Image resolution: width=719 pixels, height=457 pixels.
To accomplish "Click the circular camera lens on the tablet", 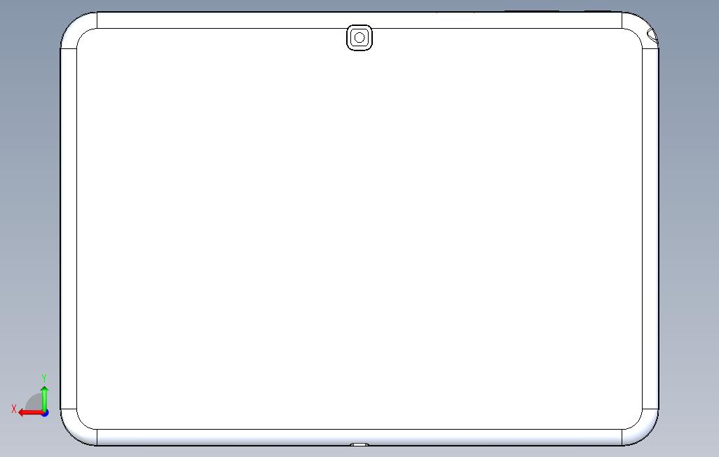I will 359,38.
